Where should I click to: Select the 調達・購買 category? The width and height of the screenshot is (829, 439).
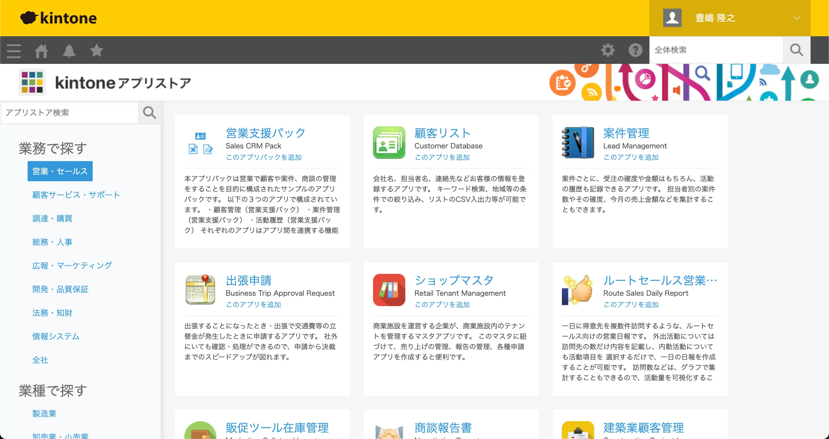click(x=52, y=218)
